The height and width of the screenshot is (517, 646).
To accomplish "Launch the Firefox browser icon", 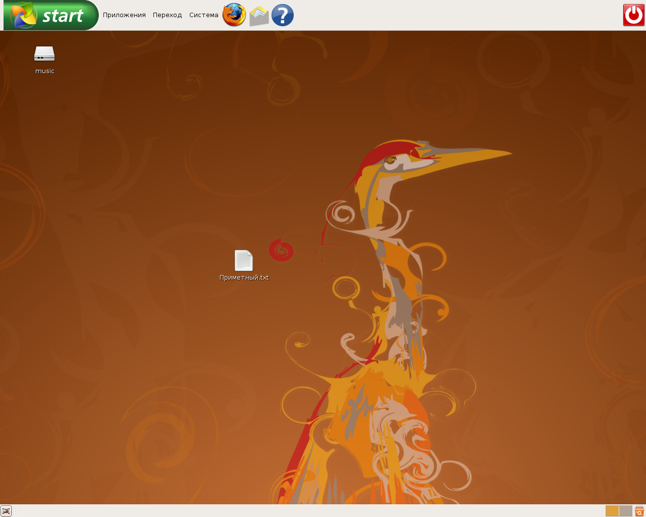I will 234,15.
